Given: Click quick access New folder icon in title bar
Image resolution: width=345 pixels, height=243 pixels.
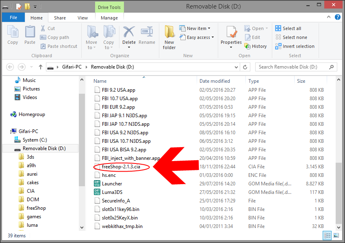Looking at the screenshot, I should click(x=27, y=6).
